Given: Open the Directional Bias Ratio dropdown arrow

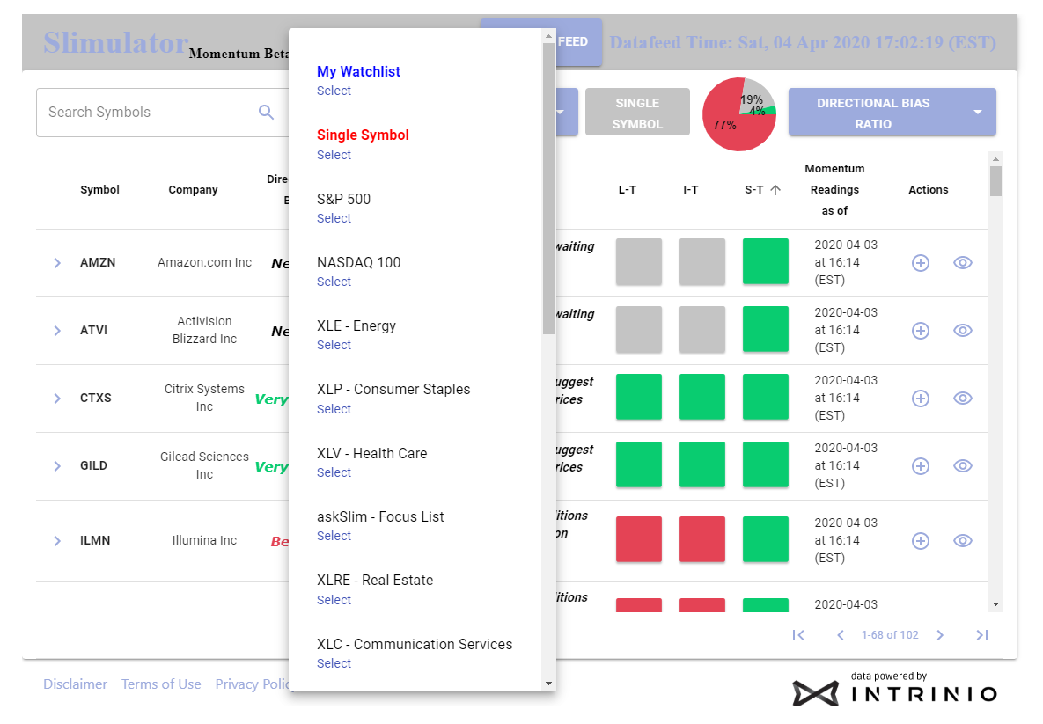Looking at the screenshot, I should 978,113.
